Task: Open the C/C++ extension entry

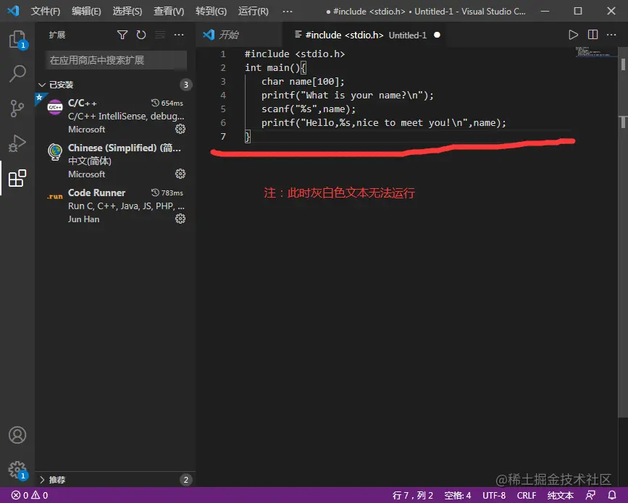Action: 115,116
